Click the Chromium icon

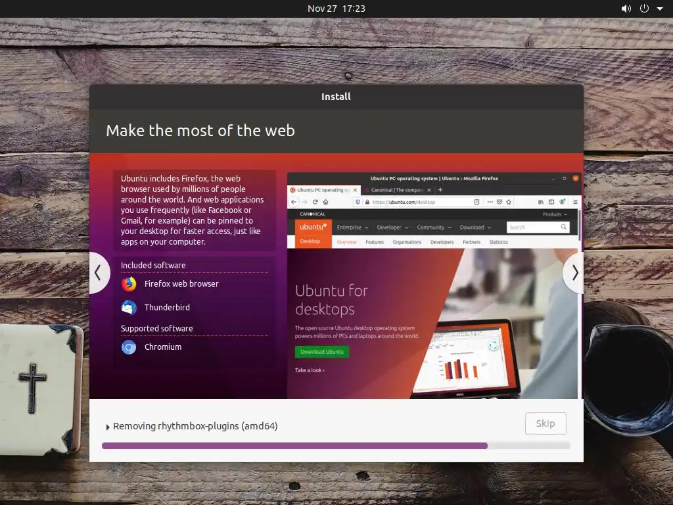[x=129, y=347]
